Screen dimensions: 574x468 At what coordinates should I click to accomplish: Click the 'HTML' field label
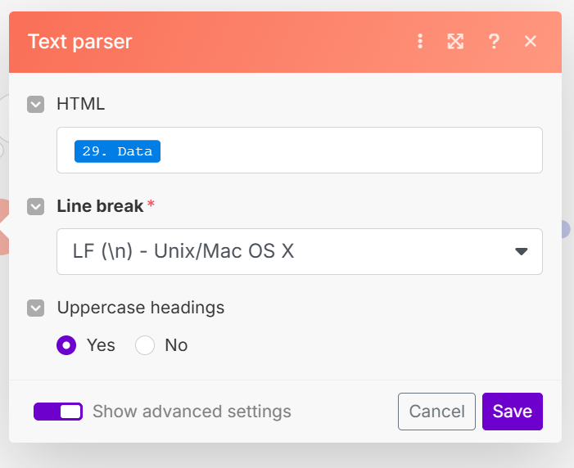81,104
